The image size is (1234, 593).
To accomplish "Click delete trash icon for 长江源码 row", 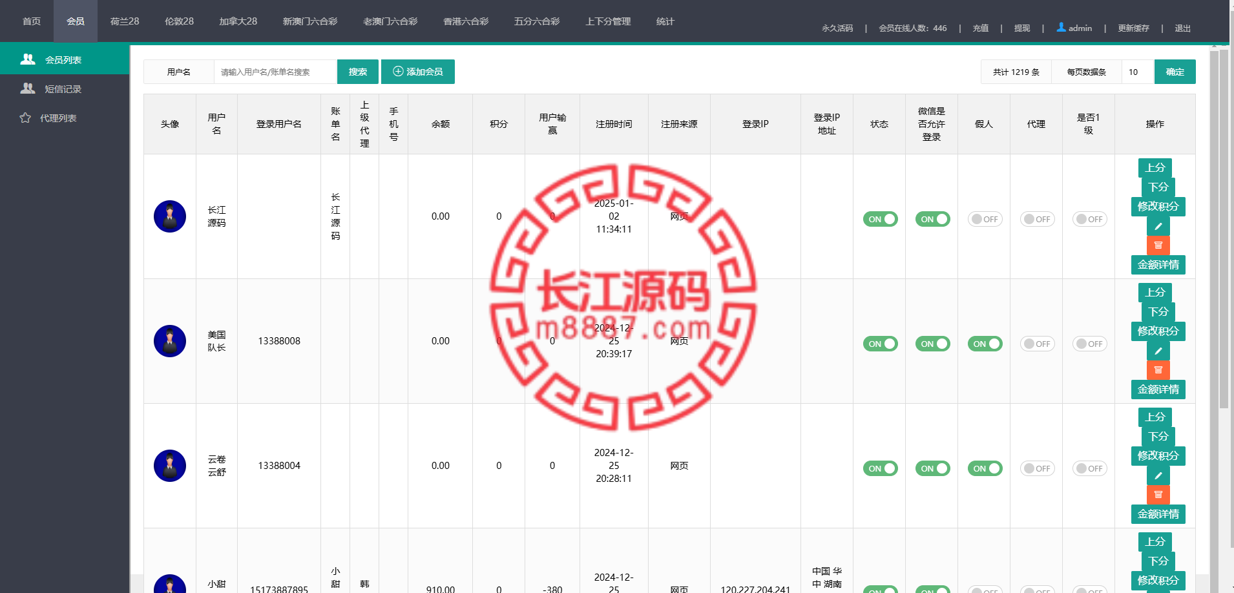I will (1158, 245).
